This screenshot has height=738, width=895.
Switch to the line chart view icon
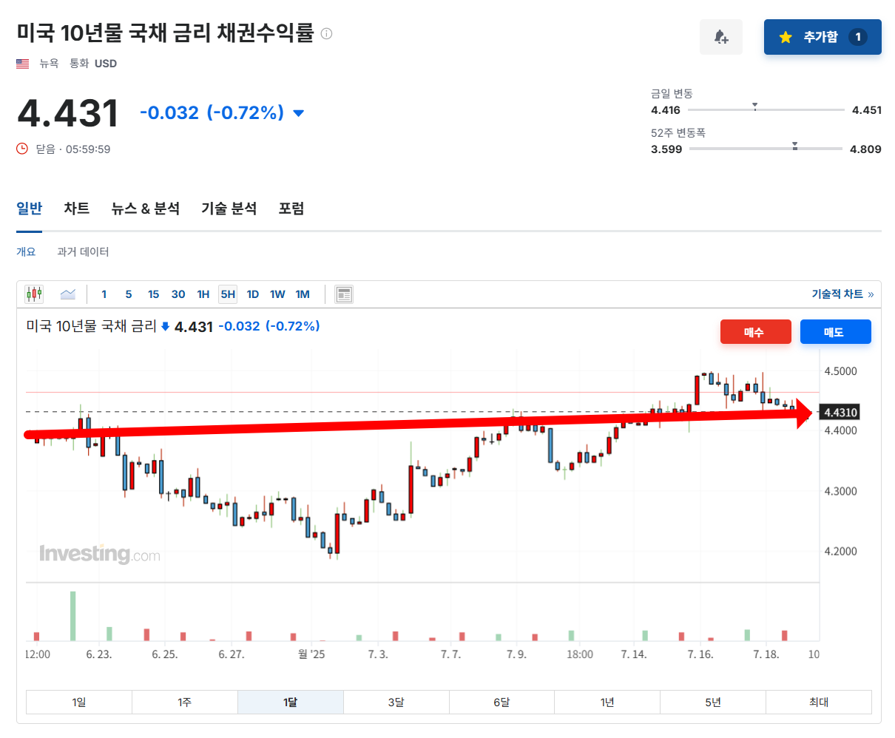[67, 294]
